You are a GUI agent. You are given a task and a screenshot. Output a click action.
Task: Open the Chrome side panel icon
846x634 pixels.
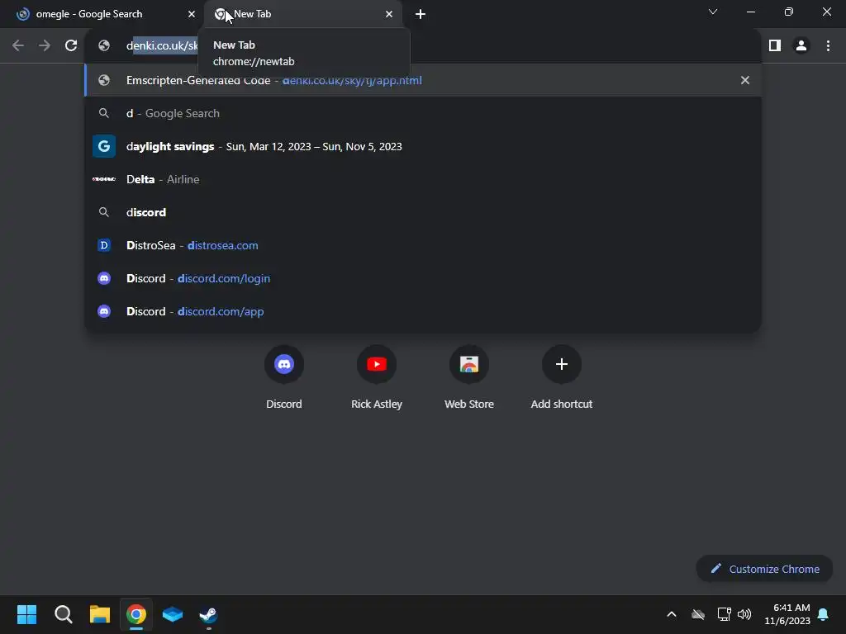(775, 46)
